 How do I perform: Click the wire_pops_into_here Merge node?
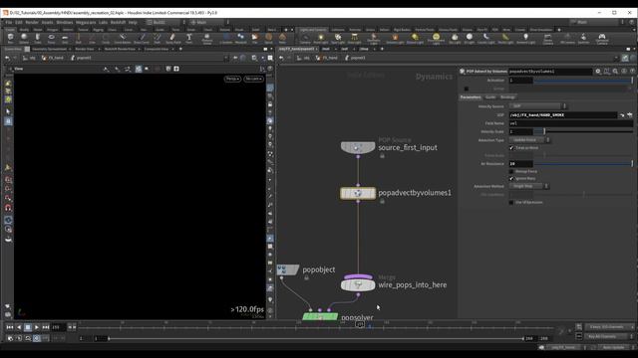coord(358,285)
